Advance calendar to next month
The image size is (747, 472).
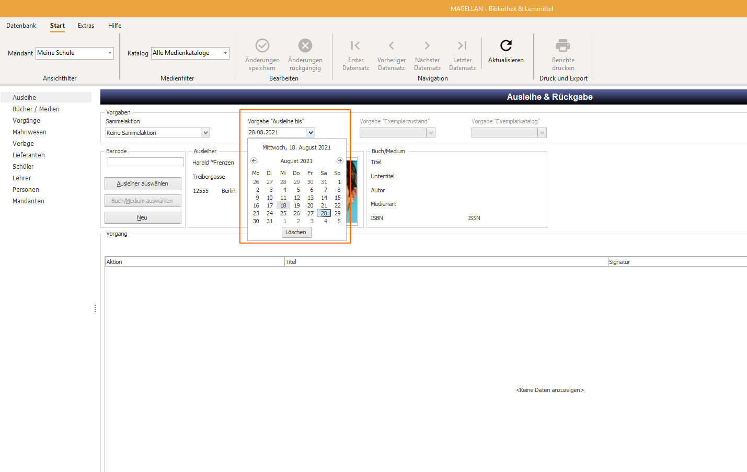340,161
